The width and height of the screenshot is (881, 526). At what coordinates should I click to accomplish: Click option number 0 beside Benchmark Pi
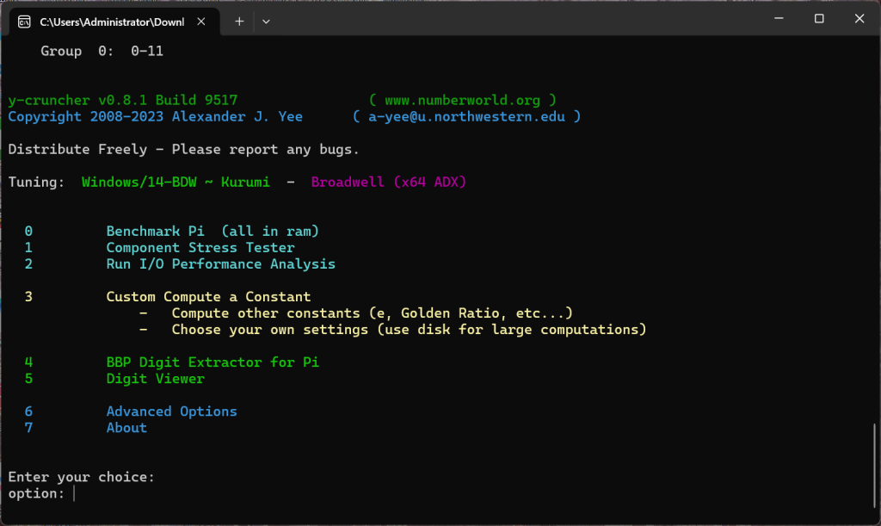28,232
